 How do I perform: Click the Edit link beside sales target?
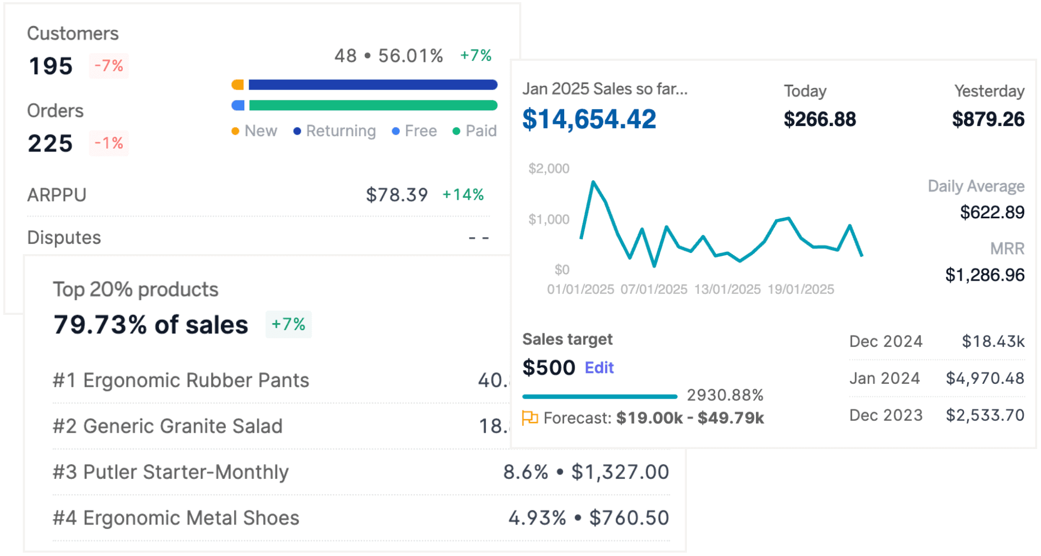(x=599, y=368)
